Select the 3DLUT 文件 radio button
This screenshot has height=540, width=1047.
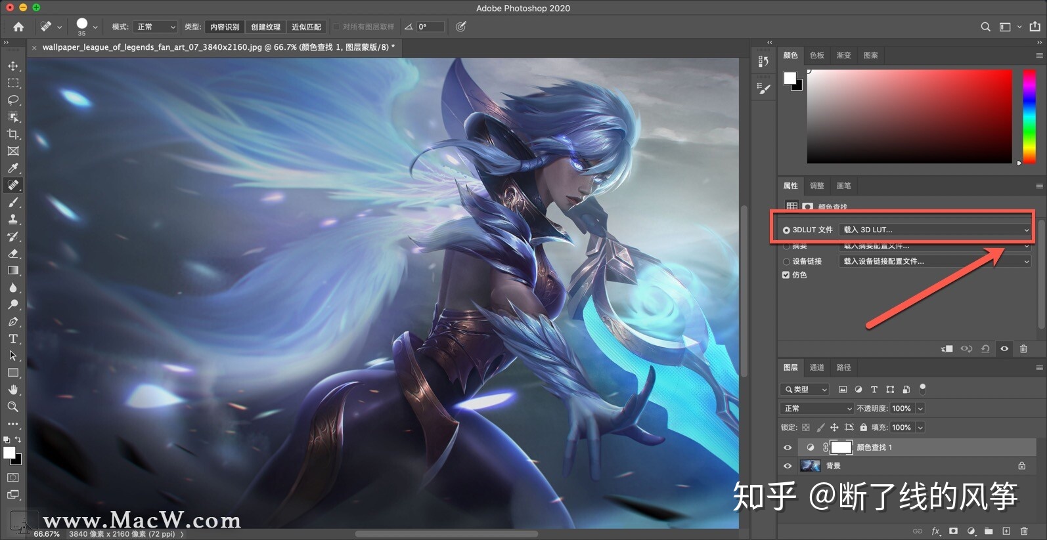click(786, 230)
